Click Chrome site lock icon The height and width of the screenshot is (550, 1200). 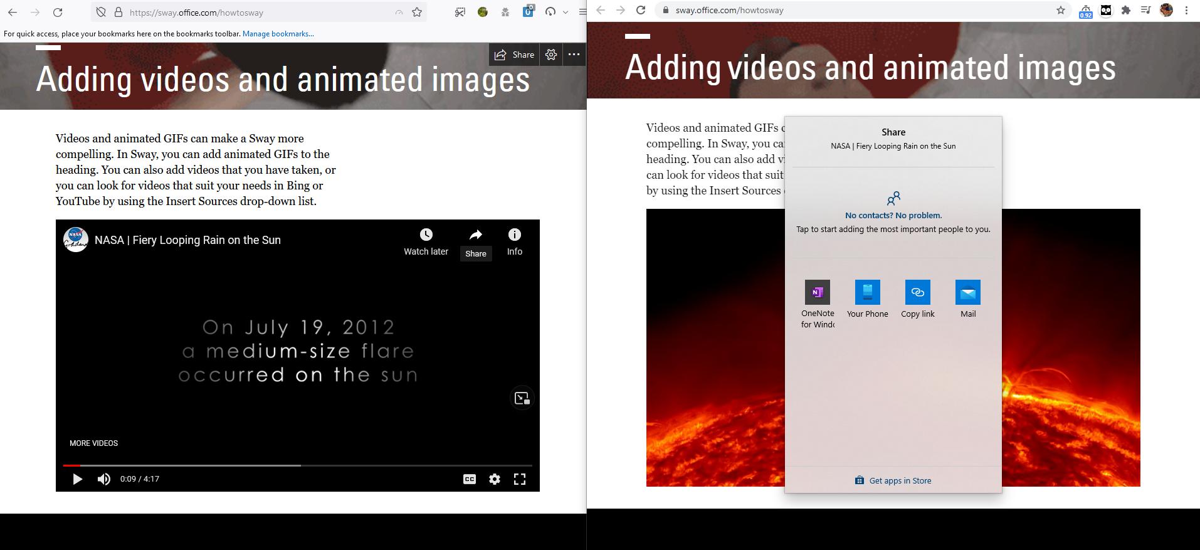665,10
